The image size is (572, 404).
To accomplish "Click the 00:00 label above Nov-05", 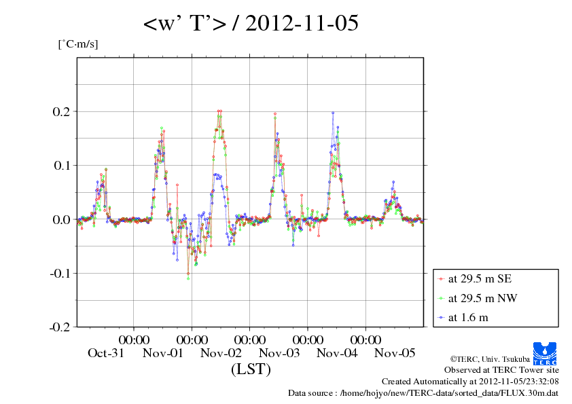I will tap(366, 339).
